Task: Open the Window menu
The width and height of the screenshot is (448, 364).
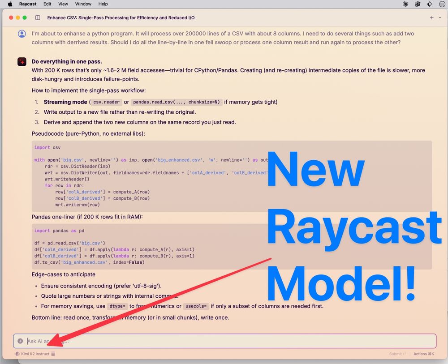Action: tap(83, 4)
